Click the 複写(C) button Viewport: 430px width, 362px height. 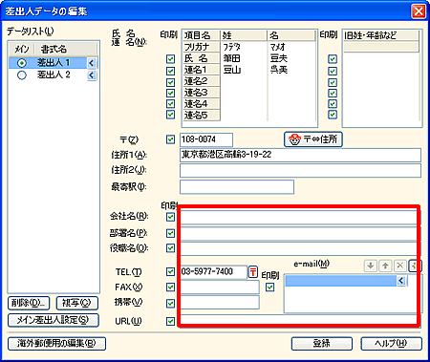pos(76,303)
